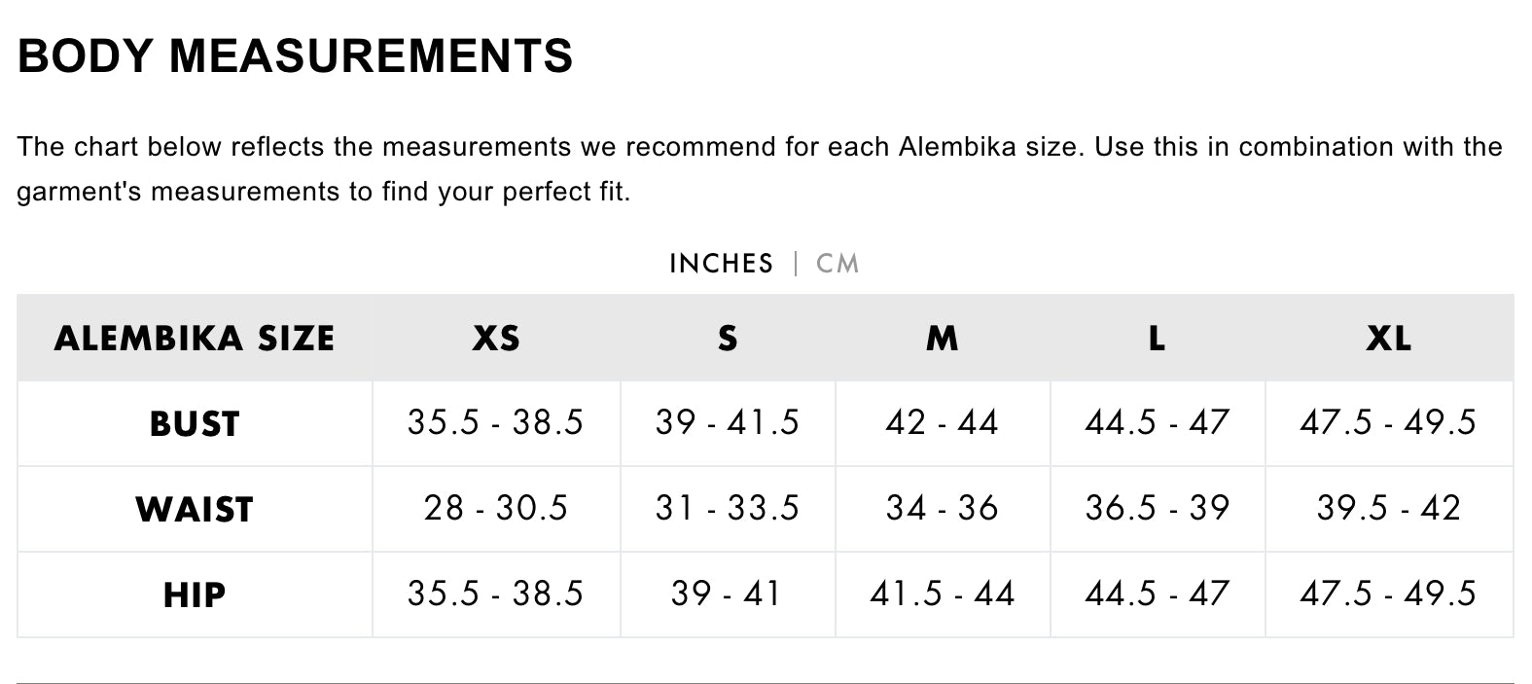Click the S waist value 31 - 33.5
Screen dimensions: 1532x684
[x=728, y=508]
